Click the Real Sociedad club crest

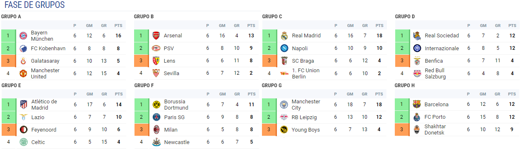click(x=417, y=36)
